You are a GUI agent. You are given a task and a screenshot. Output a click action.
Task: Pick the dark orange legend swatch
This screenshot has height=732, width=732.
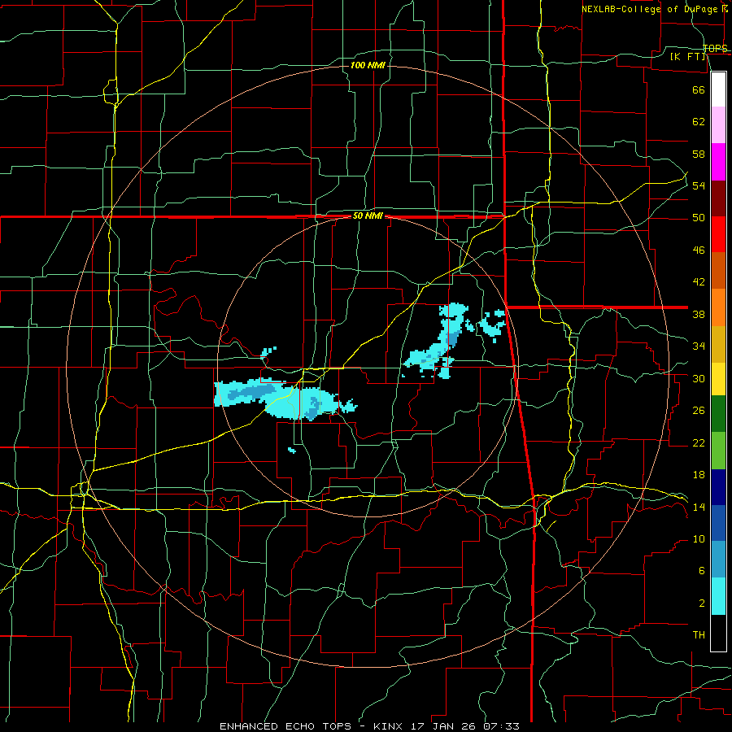(x=718, y=271)
